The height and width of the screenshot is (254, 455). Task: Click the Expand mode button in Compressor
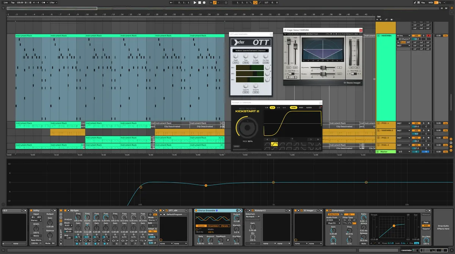[x=426, y=229]
